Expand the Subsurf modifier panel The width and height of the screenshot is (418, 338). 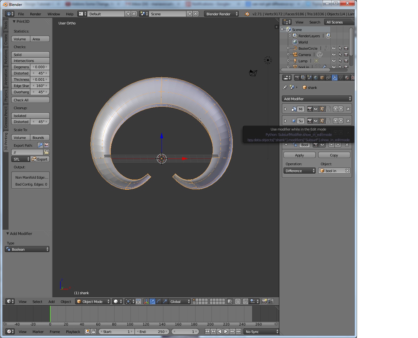pos(285,121)
